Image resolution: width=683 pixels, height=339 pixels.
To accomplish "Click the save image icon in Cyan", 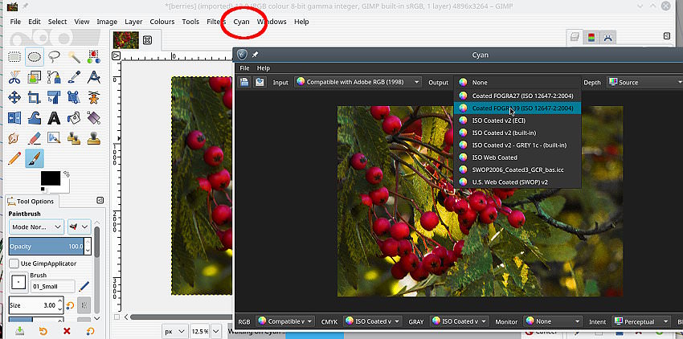I will click(260, 82).
